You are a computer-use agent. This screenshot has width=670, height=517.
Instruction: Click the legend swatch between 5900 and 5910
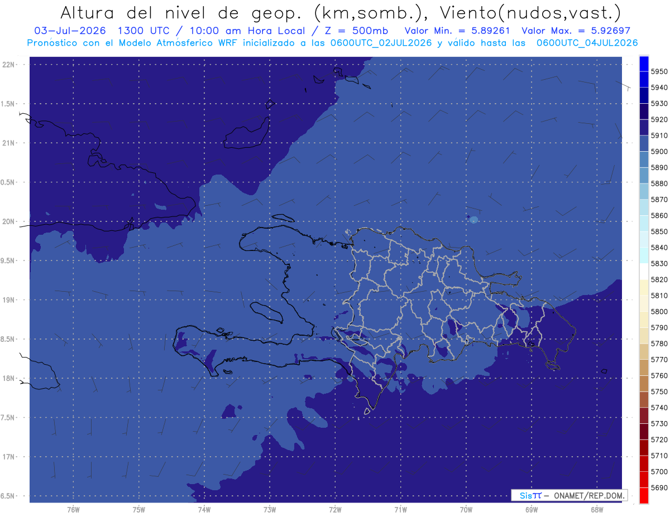[644, 143]
